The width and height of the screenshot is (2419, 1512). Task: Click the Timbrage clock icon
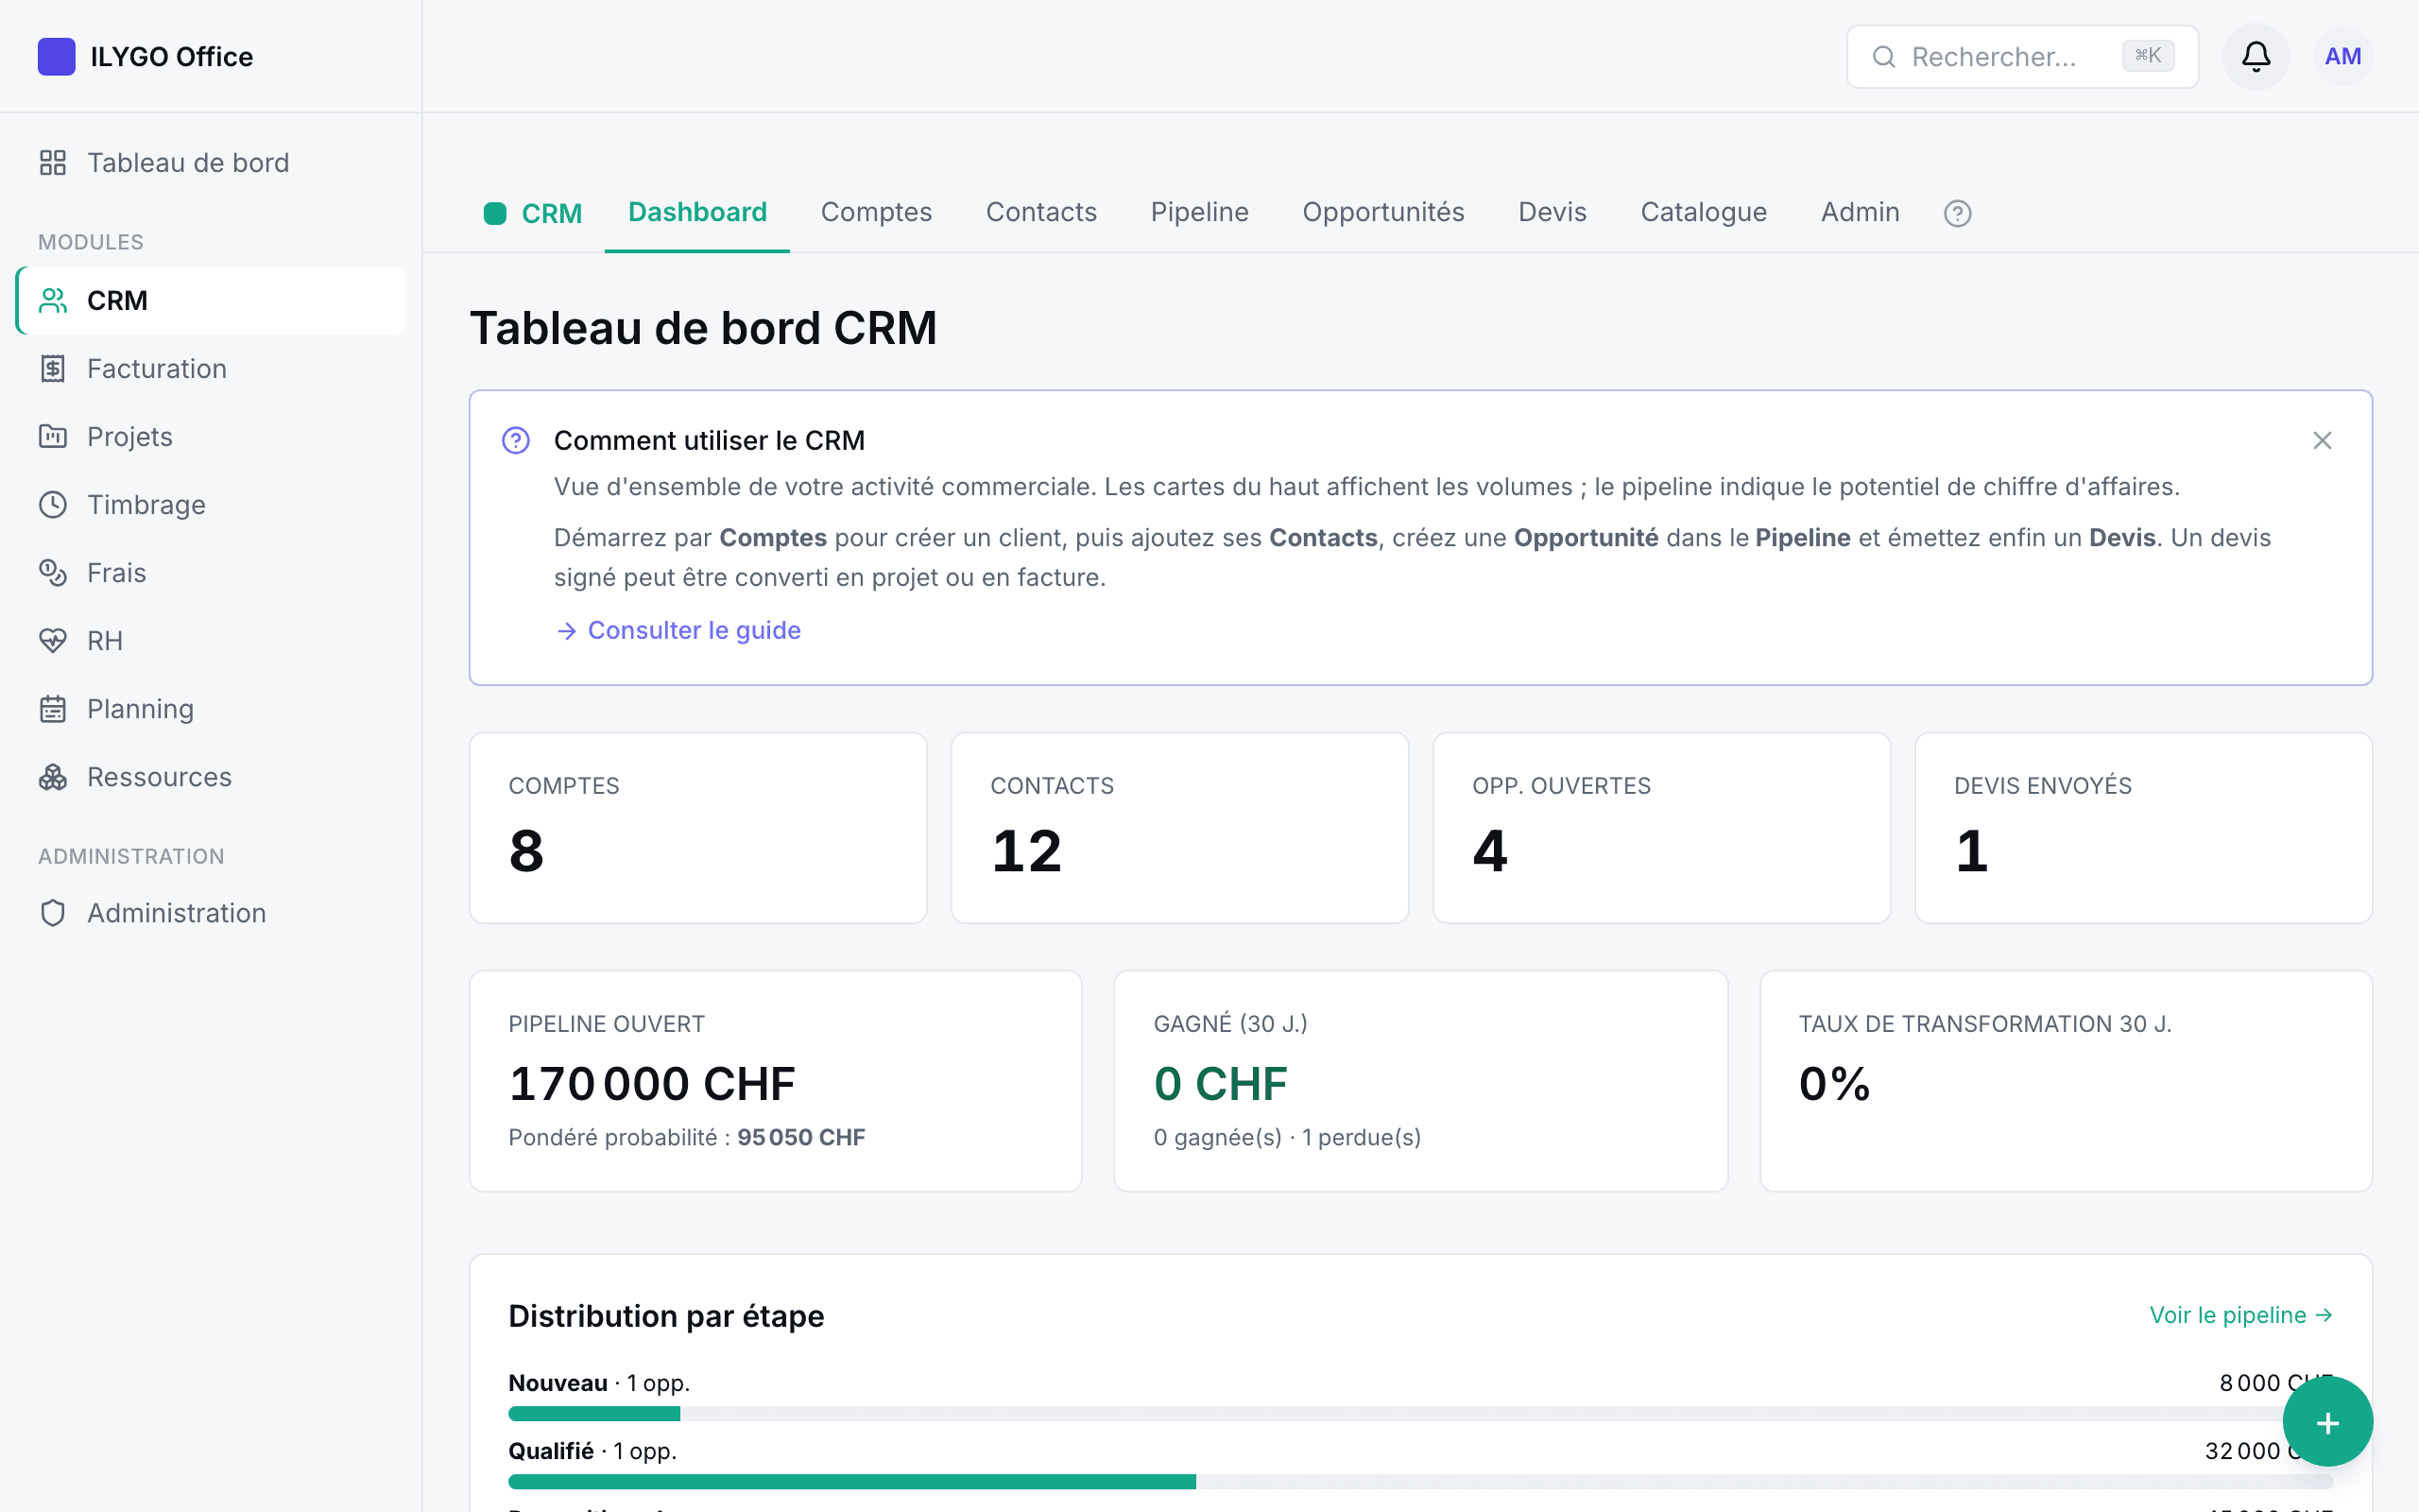point(53,504)
